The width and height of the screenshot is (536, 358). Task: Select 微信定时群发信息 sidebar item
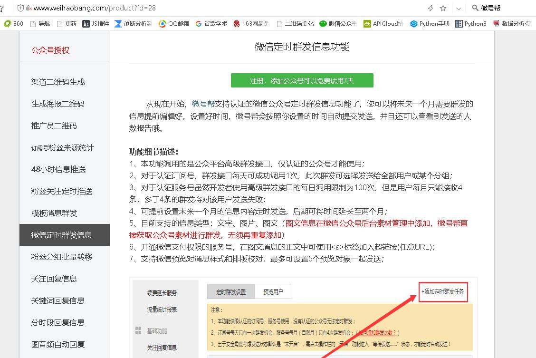click(x=65, y=235)
